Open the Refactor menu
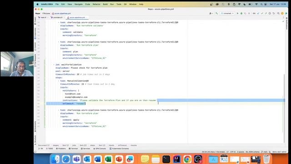Screen dimensions: 291x164 (x=96, y=4)
